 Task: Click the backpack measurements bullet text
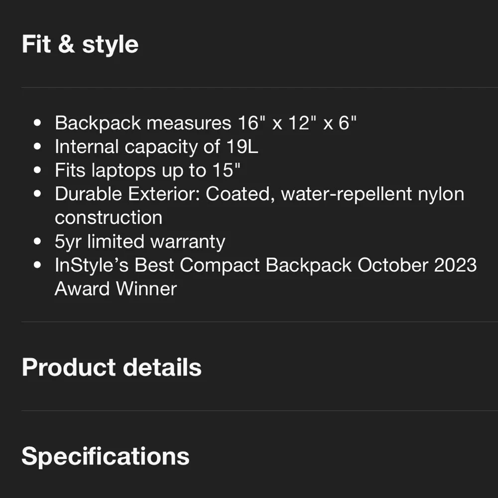click(206, 123)
